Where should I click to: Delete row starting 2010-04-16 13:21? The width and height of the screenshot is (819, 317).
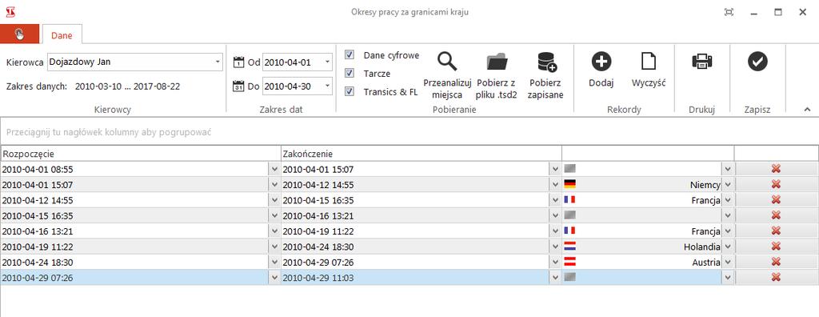(776, 231)
